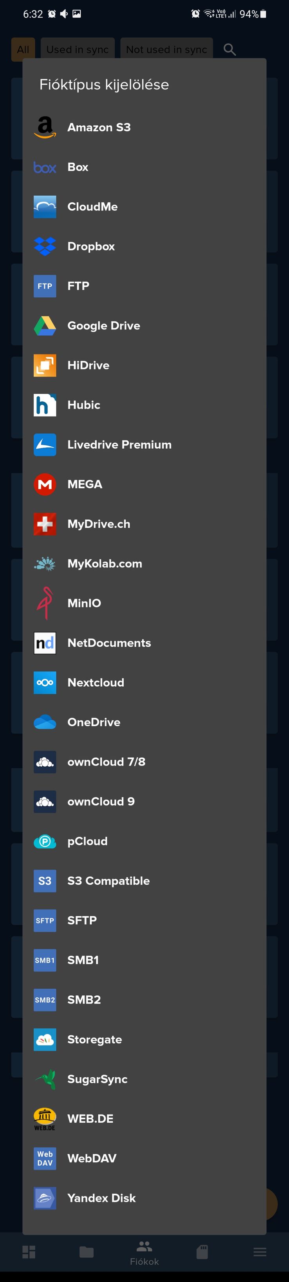The width and height of the screenshot is (289, 1282).
Task: Choose Box account type
Action: [x=144, y=167]
